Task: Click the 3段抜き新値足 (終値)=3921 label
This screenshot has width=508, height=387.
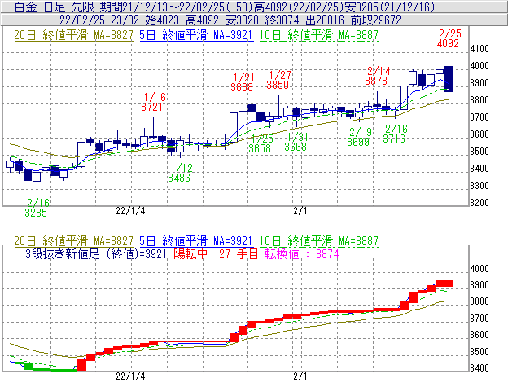Action: point(96,253)
